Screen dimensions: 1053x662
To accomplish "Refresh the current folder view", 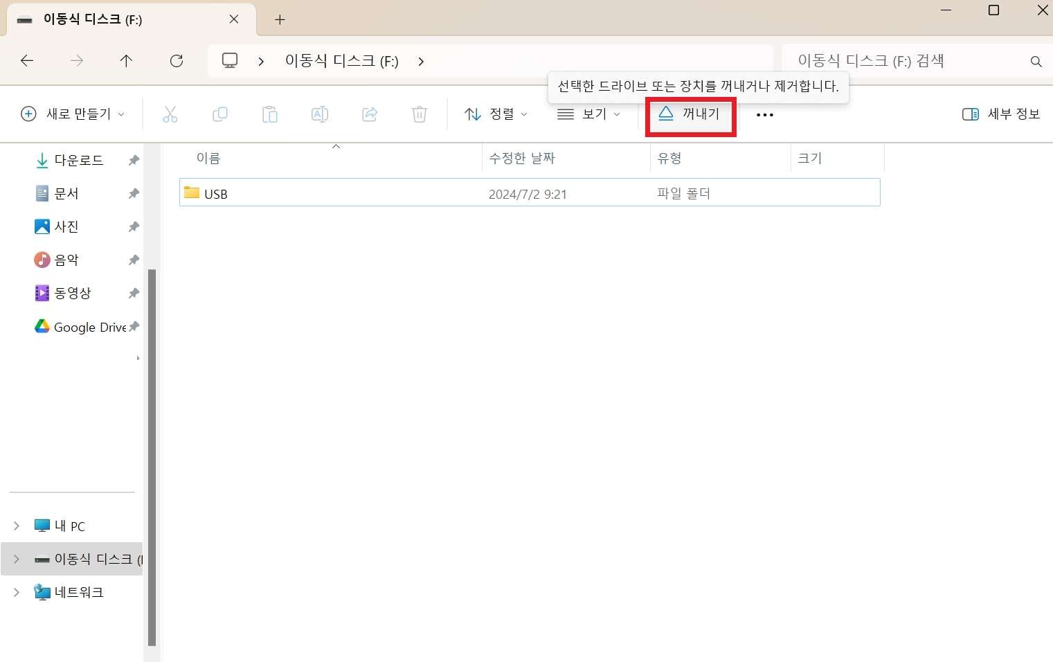I will 177,61.
